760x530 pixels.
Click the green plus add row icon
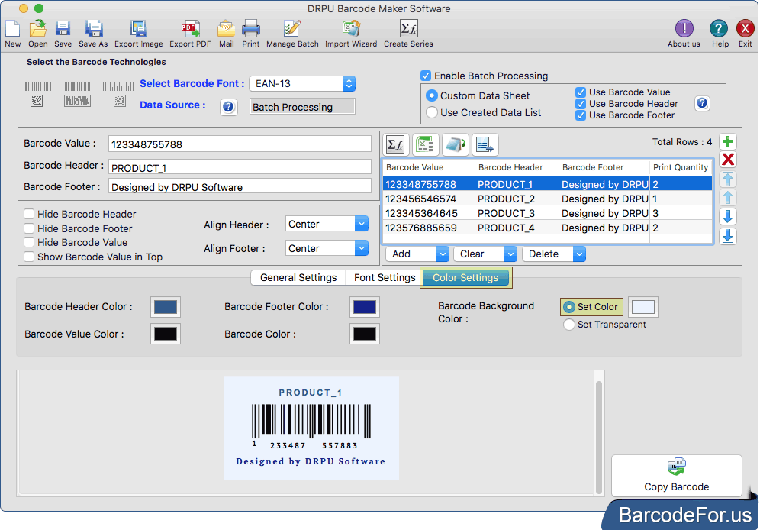[727, 141]
